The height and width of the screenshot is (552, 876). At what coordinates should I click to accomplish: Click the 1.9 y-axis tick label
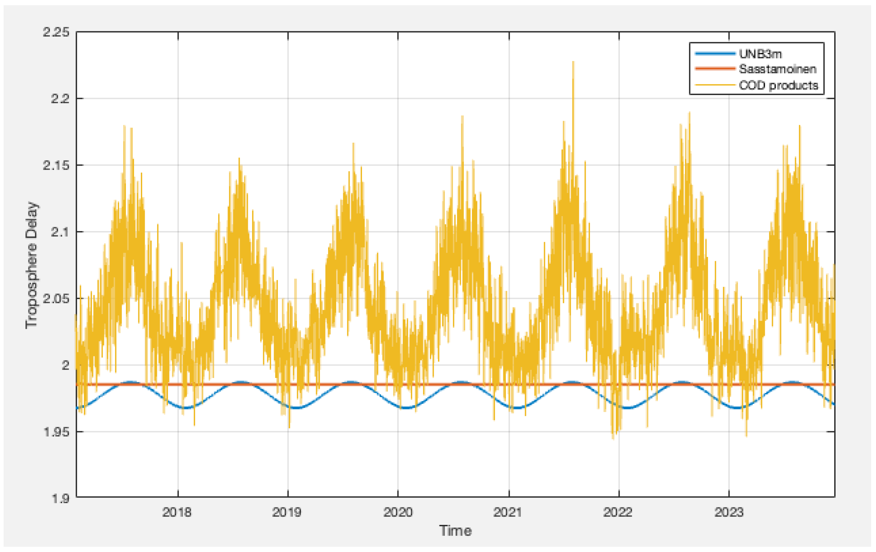click(x=60, y=498)
